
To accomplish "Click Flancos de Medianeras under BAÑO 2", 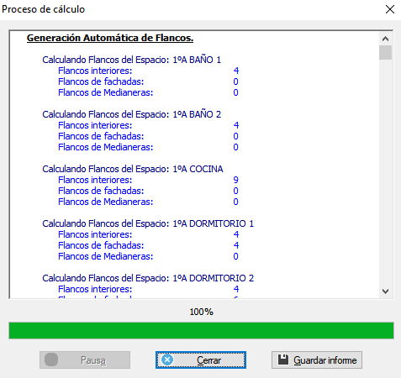I will (x=106, y=147).
